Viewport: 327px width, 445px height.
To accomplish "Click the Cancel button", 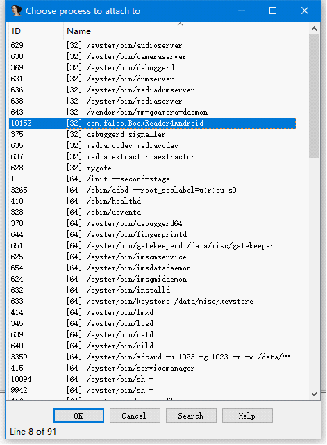I will point(135,416).
